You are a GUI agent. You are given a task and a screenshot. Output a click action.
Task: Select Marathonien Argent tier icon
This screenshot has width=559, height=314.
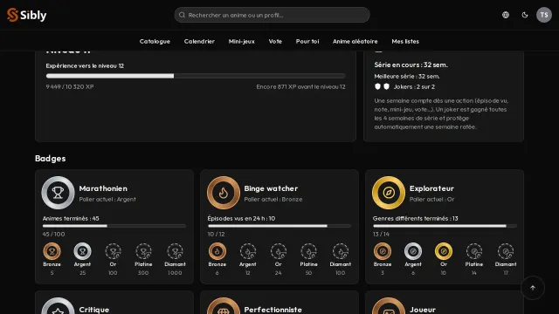pos(82,251)
